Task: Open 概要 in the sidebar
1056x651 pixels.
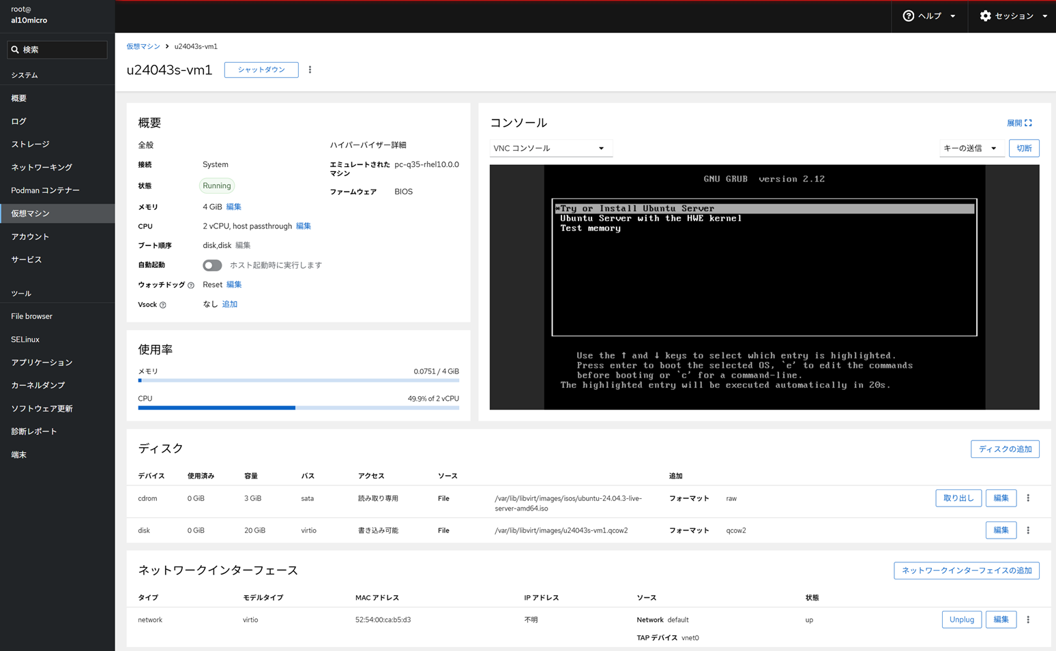Action: click(x=57, y=98)
